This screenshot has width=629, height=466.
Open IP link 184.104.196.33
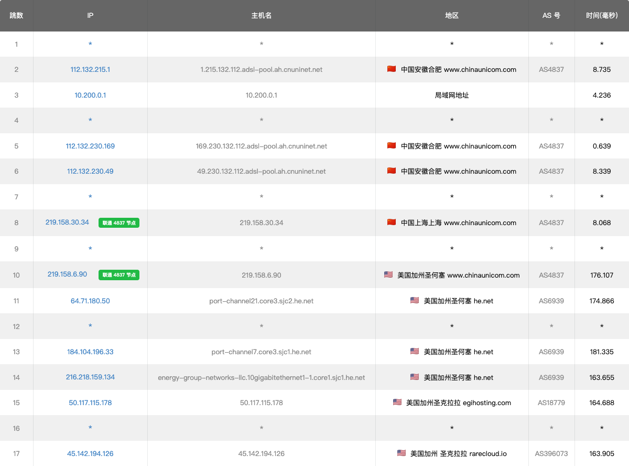point(90,352)
